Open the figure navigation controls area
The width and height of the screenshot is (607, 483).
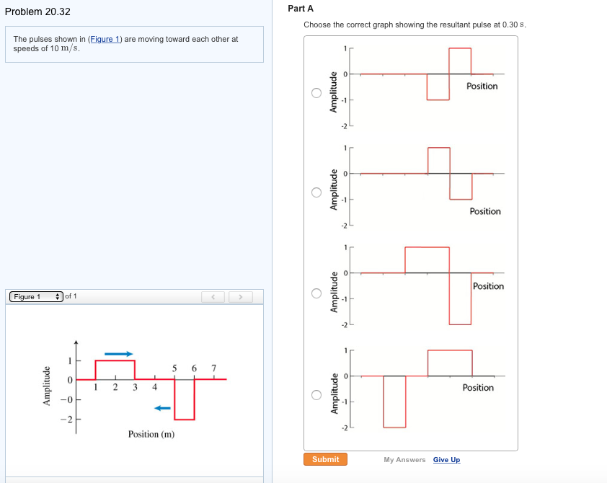pyautogui.click(x=226, y=296)
